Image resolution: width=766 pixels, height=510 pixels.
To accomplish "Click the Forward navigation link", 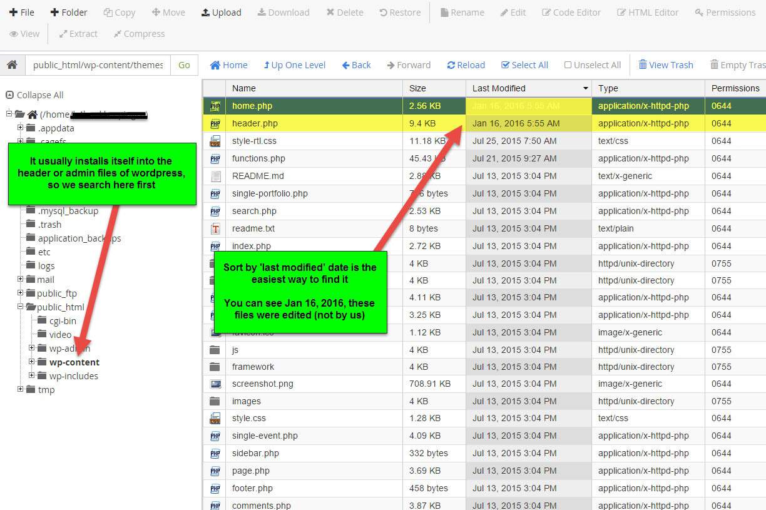I will (409, 65).
